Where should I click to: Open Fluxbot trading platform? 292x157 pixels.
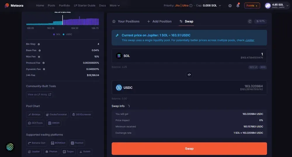click(x=77, y=143)
